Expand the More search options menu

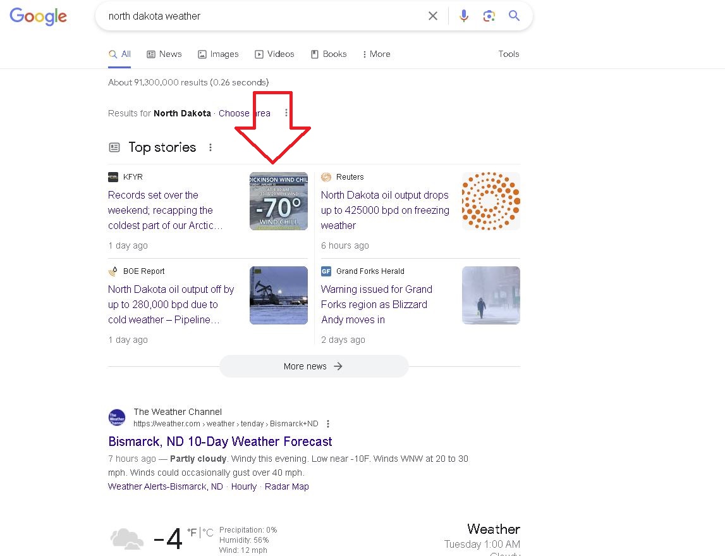[376, 54]
